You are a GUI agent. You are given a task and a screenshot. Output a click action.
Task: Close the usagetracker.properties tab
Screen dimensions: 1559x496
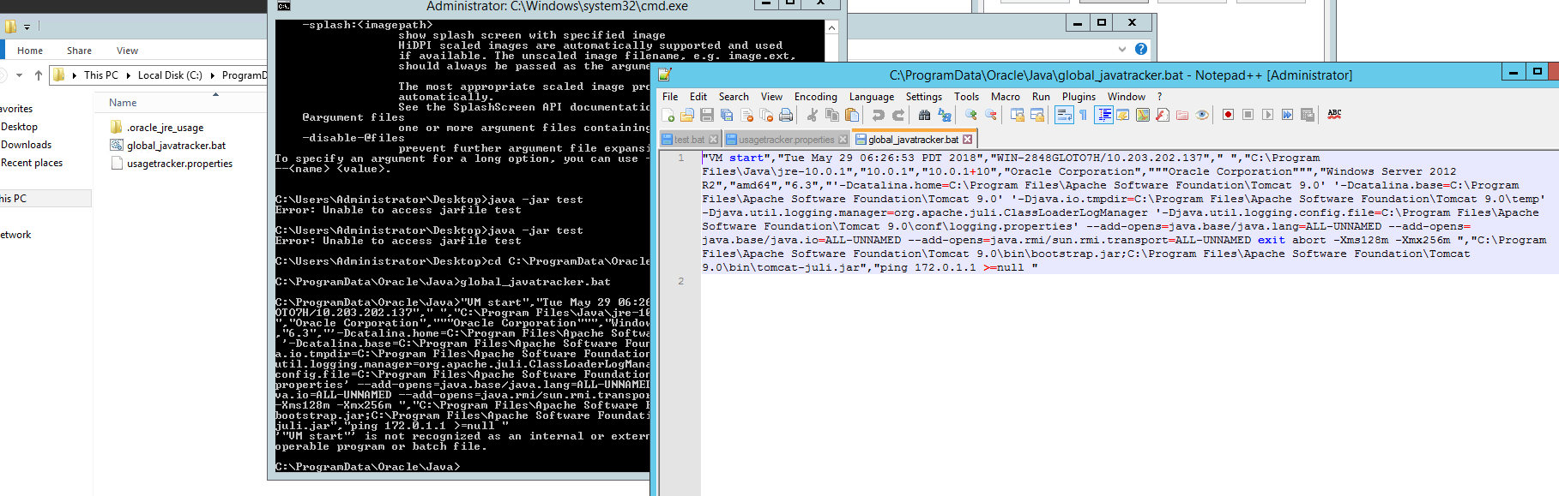[x=843, y=140]
